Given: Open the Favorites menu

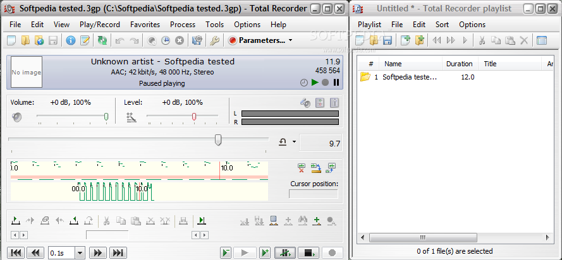Looking at the screenshot, I should pos(145,25).
